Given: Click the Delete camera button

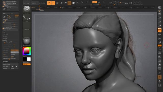Looking at the screenshot, I should pyautogui.click(x=15, y=68).
